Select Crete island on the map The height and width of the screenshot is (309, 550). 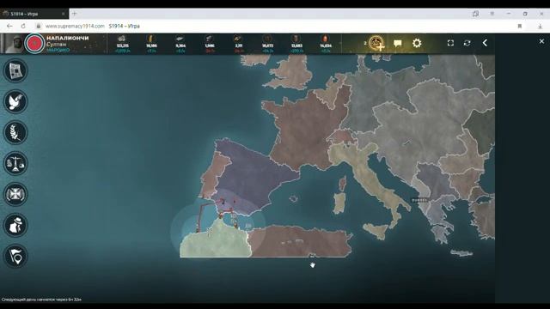coord(461,253)
